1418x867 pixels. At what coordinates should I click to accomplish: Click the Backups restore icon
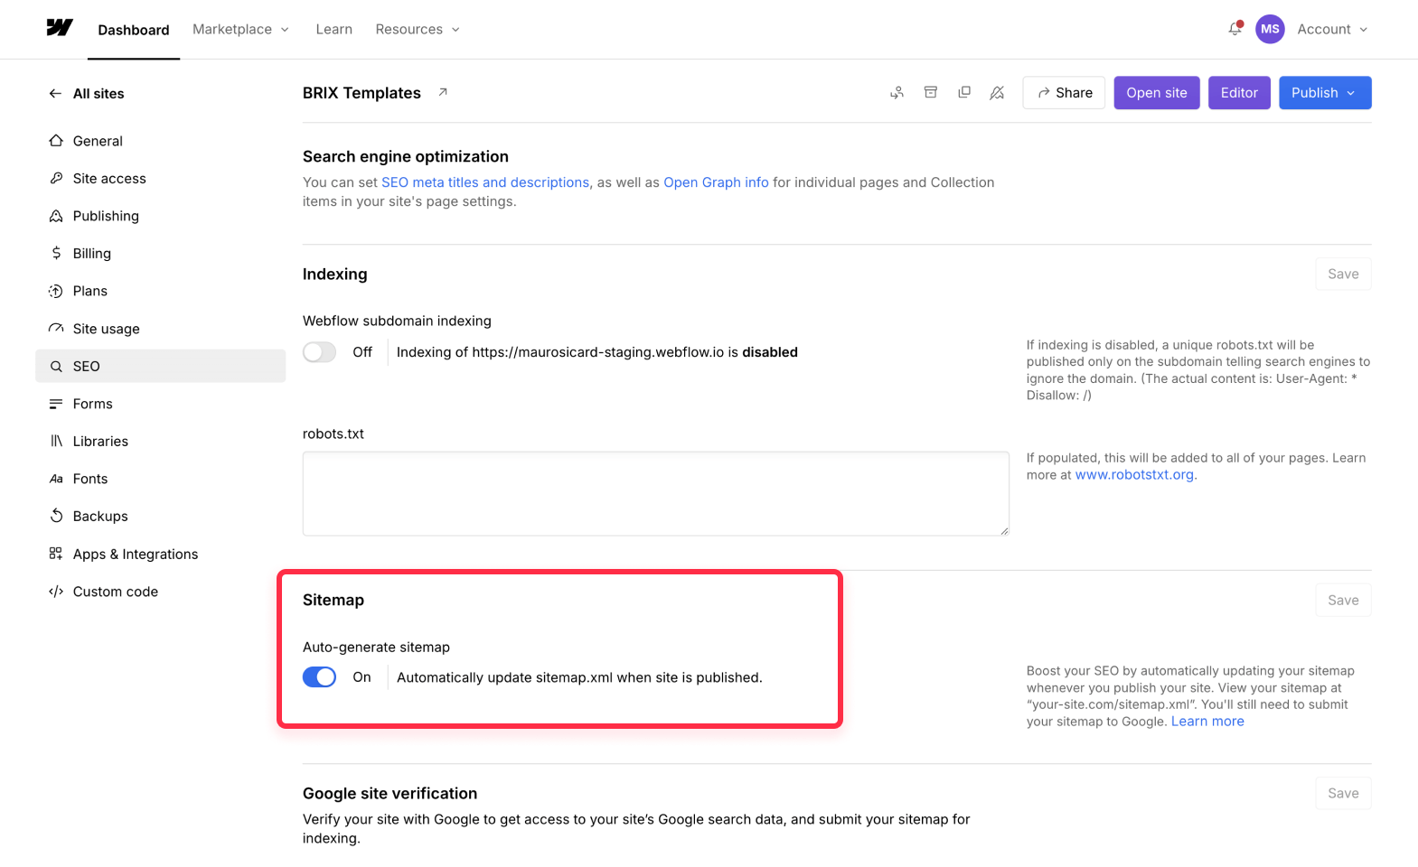coord(56,516)
